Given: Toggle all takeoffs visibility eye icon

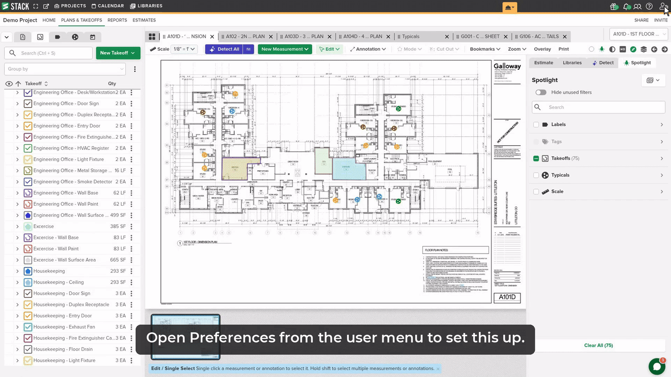Looking at the screenshot, I should (x=9, y=84).
